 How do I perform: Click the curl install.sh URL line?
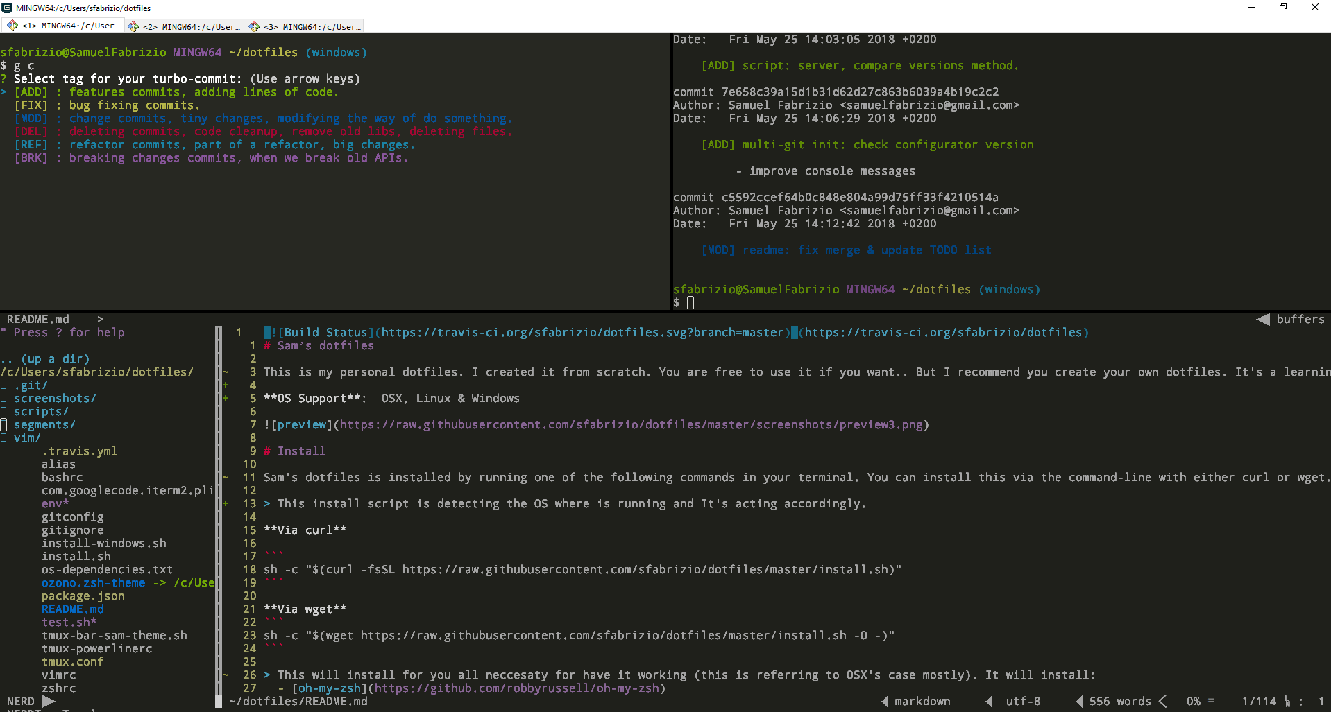(x=582, y=570)
